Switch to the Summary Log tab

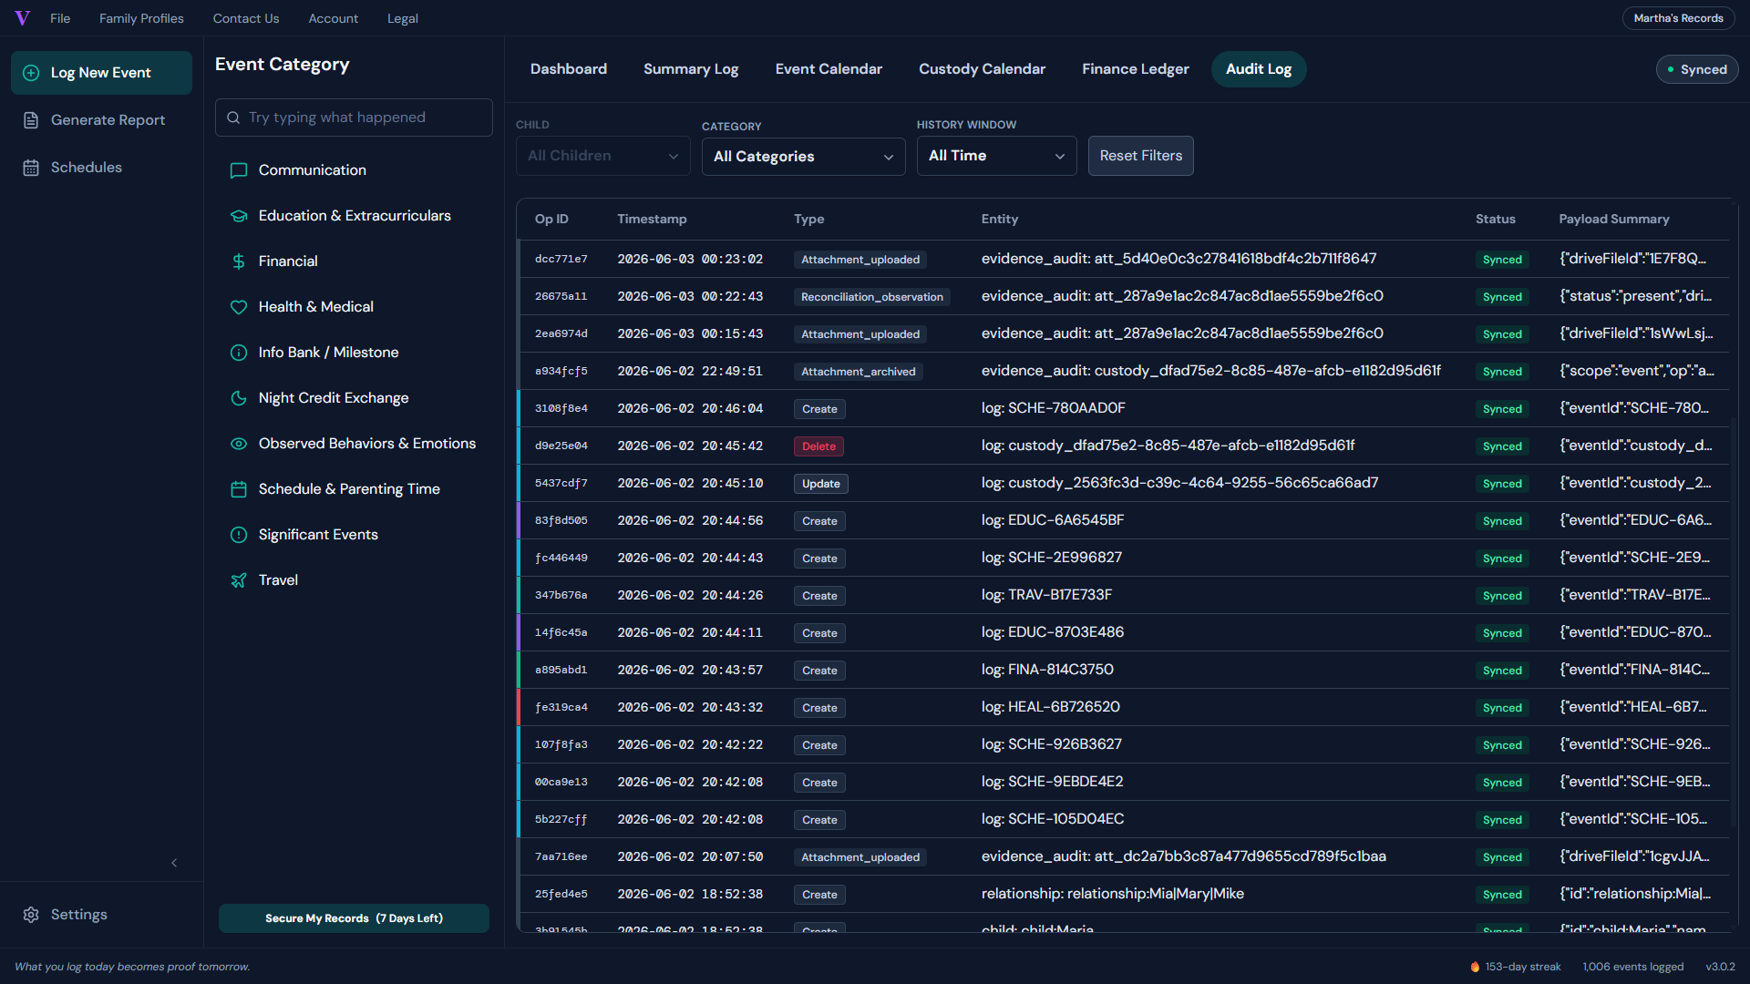click(x=691, y=69)
